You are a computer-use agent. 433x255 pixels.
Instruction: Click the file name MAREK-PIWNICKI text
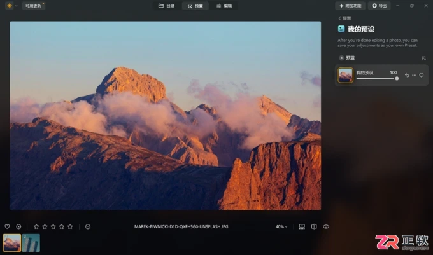[x=181, y=226]
